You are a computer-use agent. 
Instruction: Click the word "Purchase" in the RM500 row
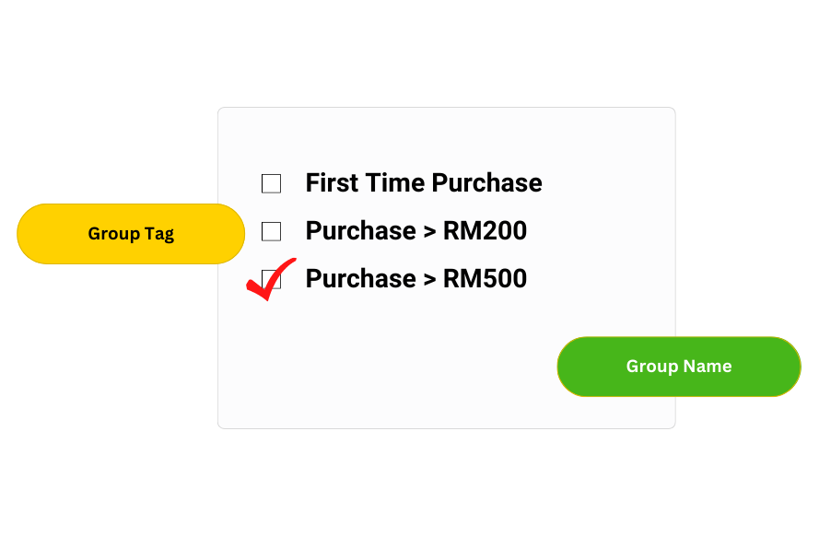pos(360,279)
